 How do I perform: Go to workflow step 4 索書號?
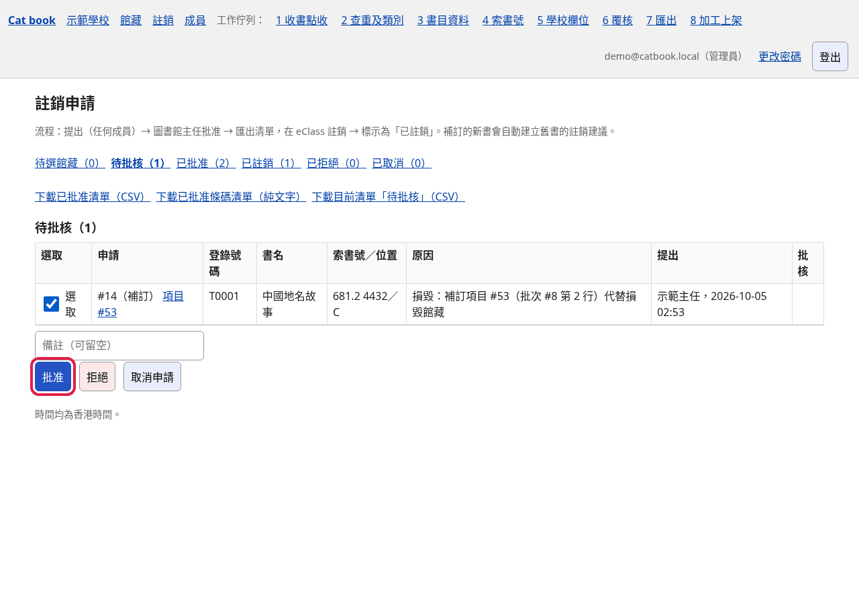[503, 20]
